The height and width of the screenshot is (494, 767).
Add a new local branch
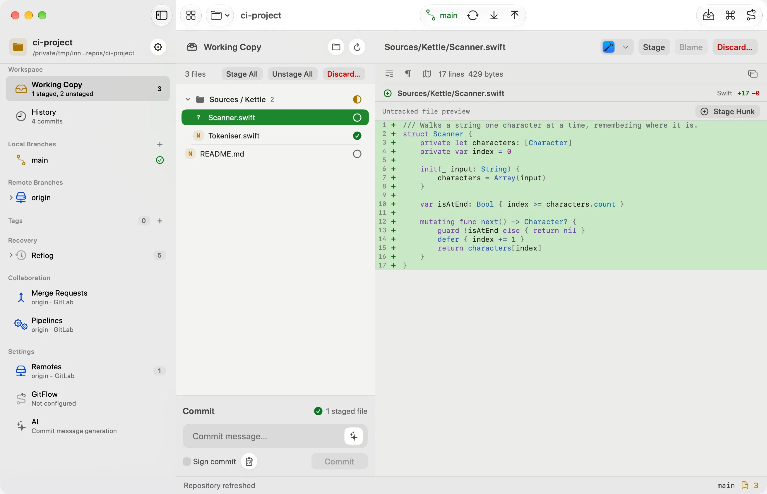click(x=160, y=144)
